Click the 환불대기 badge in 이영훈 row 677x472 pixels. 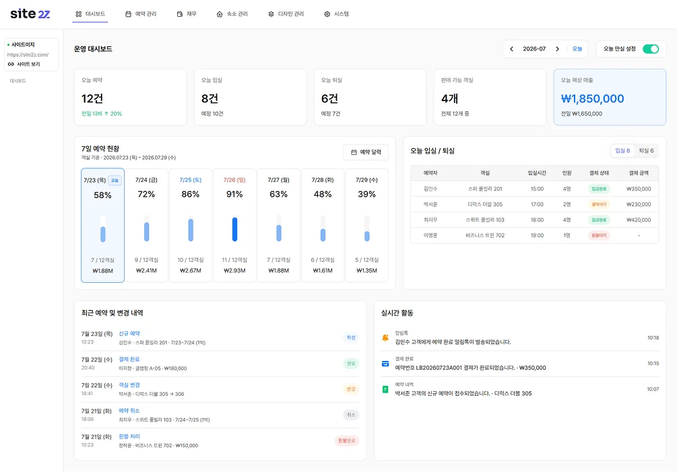(x=599, y=236)
